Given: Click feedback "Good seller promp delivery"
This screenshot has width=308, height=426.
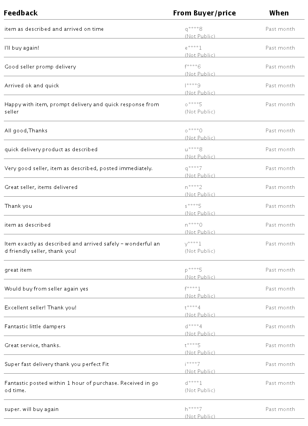Looking at the screenshot, I should click(x=40, y=67).
